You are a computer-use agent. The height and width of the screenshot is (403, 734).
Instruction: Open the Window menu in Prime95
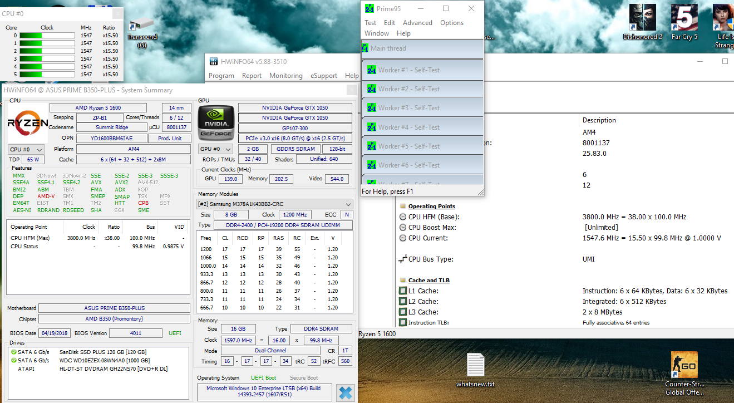click(x=377, y=33)
